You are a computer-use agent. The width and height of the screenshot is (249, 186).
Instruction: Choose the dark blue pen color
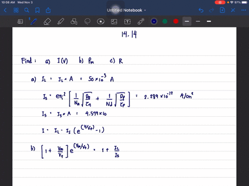click(154, 21)
